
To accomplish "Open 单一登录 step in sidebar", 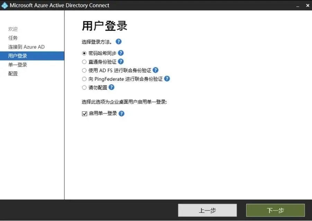I will pos(18,65).
